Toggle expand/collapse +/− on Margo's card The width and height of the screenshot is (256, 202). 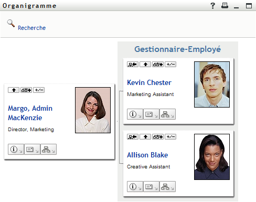coord(39,90)
